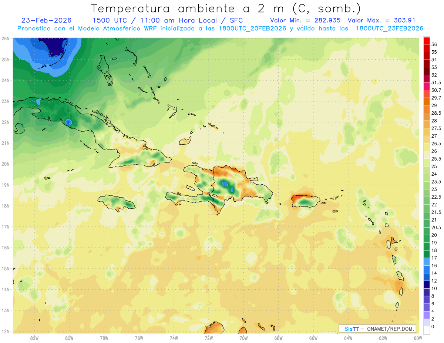
Task: Click the 25N latitude axis label
Action: (6, 59)
